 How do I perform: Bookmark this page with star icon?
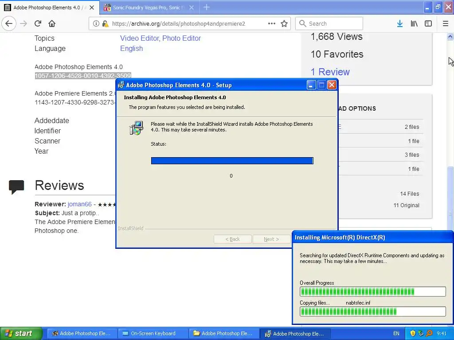(284, 23)
